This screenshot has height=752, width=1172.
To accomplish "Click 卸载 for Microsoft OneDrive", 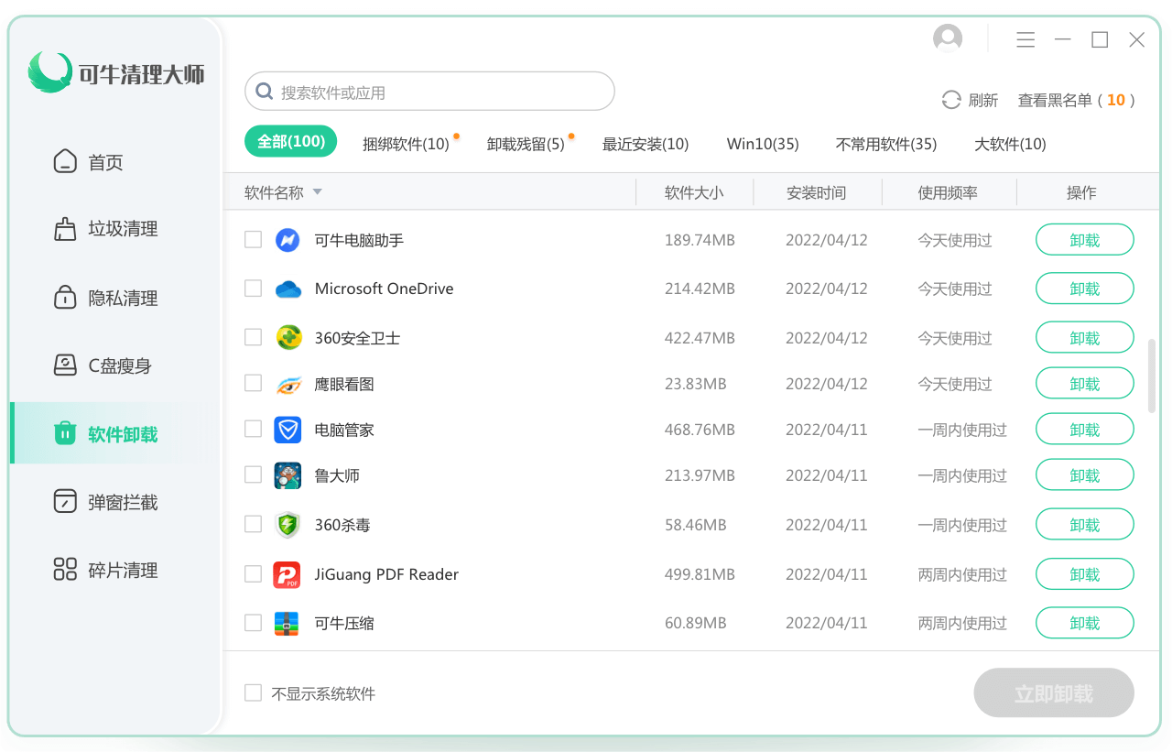I will point(1085,289).
